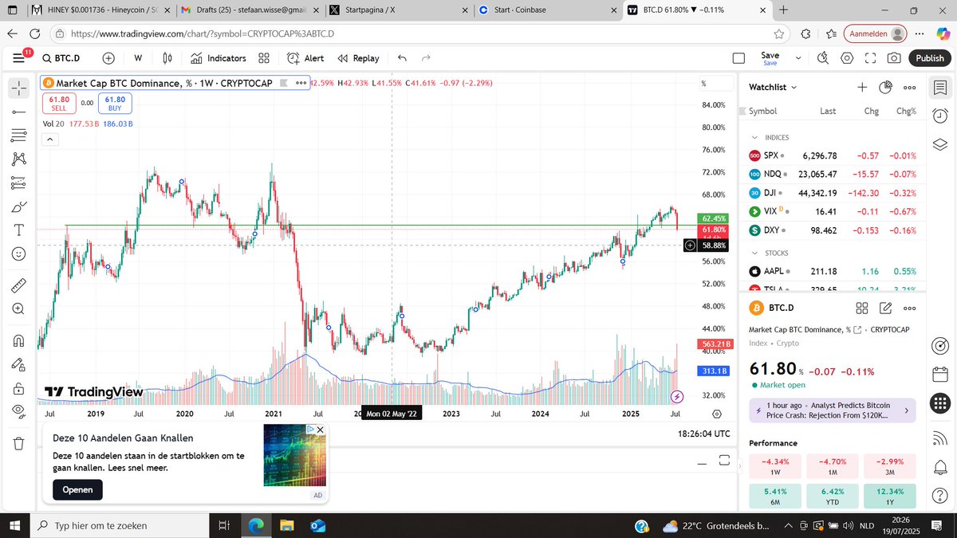Publish the chart idea
Viewport: 957px width, 538px height.
click(929, 58)
